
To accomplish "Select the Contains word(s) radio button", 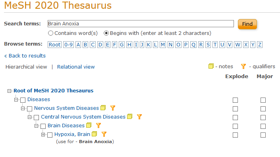I will coord(50,33).
